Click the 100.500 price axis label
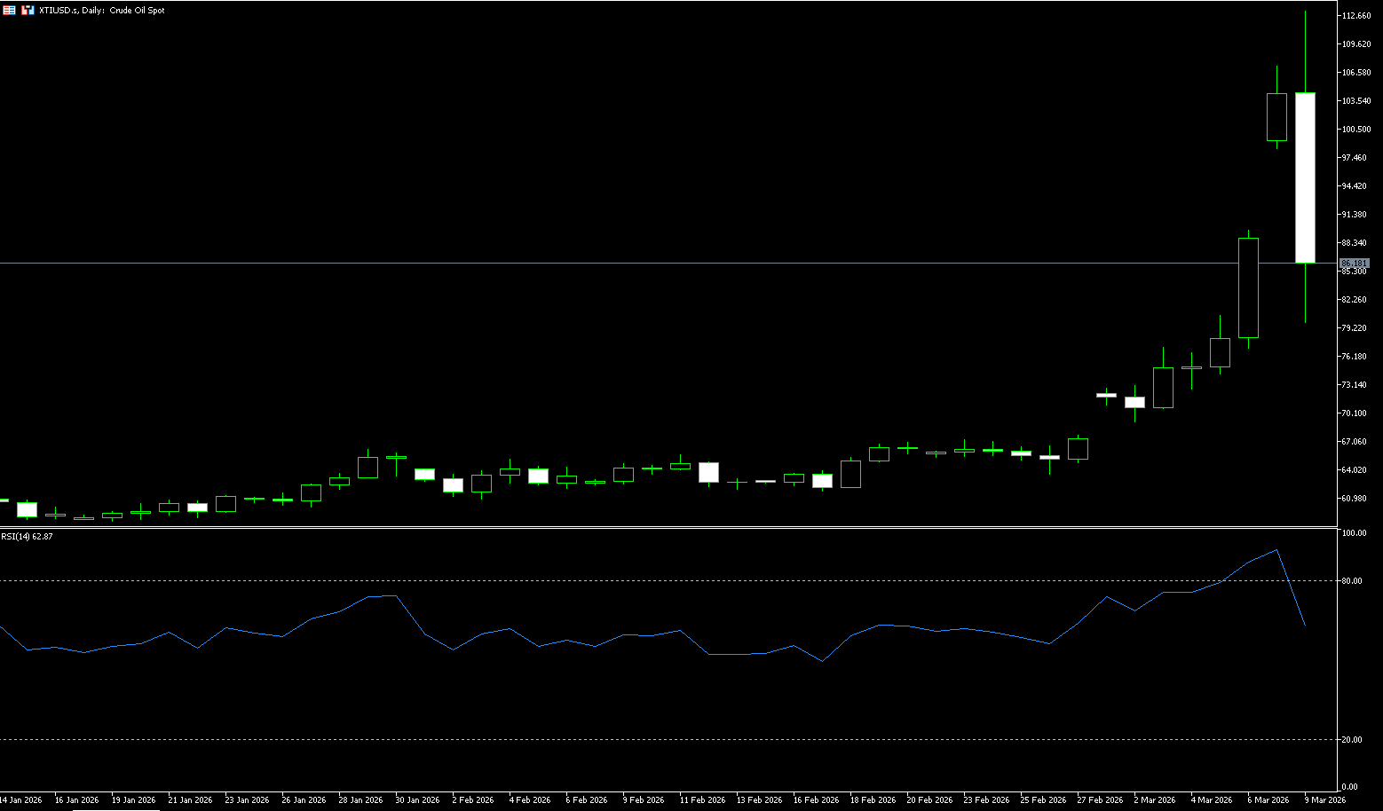The width and height of the screenshot is (1383, 811). pos(1356,130)
